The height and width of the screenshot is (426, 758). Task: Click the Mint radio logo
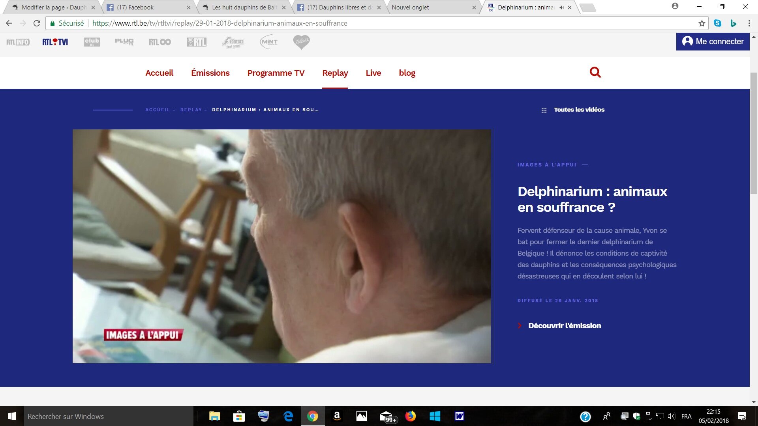[x=269, y=42]
